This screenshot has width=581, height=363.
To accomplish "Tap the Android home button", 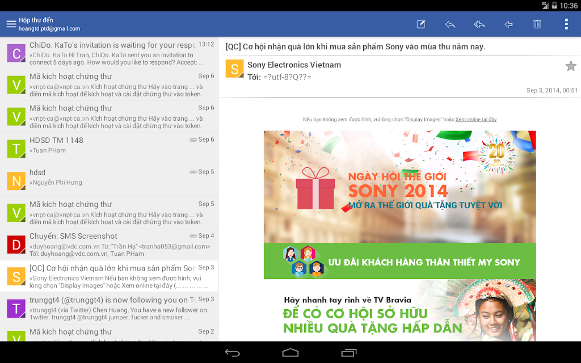I will tap(290, 353).
